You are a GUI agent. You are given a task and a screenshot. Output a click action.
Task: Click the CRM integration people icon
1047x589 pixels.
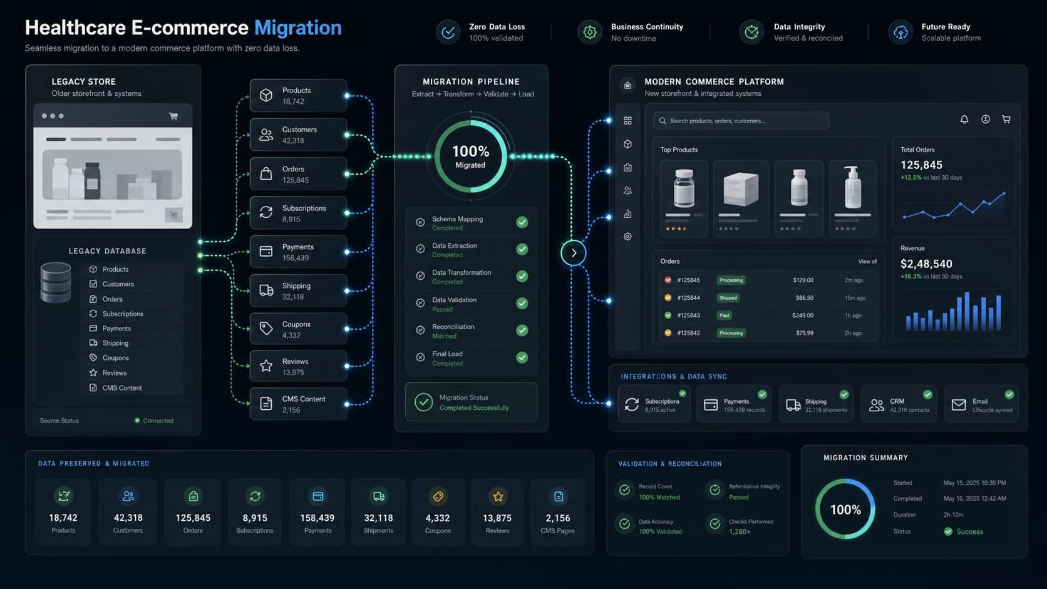877,405
